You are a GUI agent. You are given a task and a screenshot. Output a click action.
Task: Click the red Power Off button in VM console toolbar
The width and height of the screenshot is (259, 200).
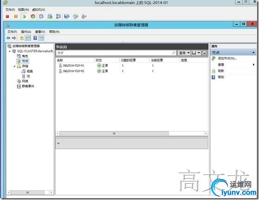(7, 16)
